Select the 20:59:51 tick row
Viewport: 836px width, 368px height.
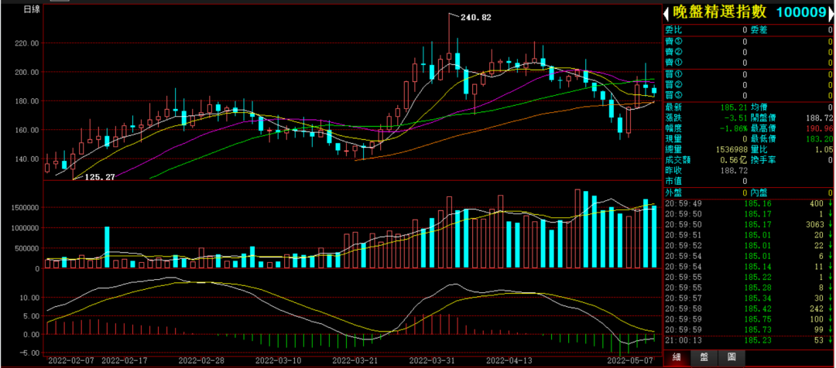(749, 235)
